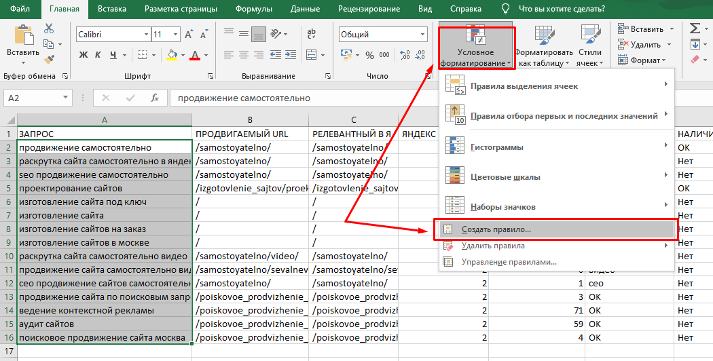Viewport: 713px width, 361px height.
Task: Apply red font color A
Action: (x=195, y=55)
